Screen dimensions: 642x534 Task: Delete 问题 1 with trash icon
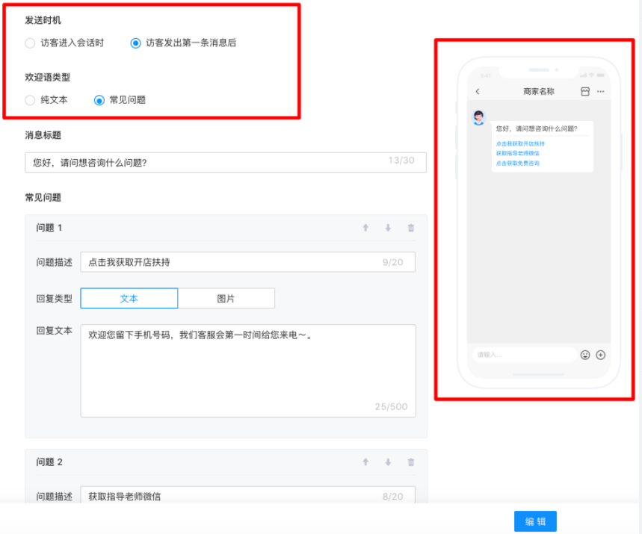click(x=411, y=228)
